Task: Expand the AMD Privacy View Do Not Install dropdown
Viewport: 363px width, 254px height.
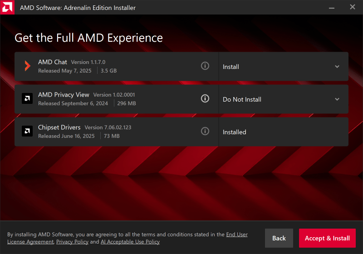Action: [x=283, y=99]
